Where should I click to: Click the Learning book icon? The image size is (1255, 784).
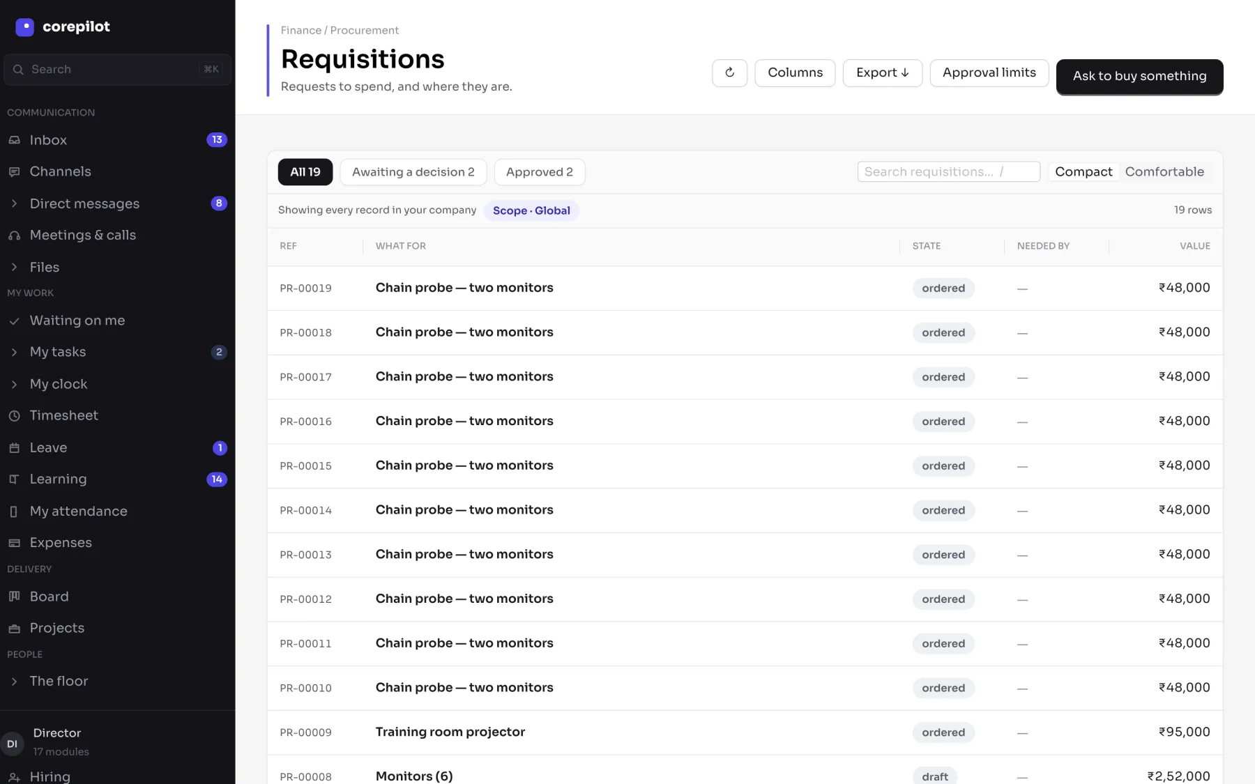[x=14, y=479]
